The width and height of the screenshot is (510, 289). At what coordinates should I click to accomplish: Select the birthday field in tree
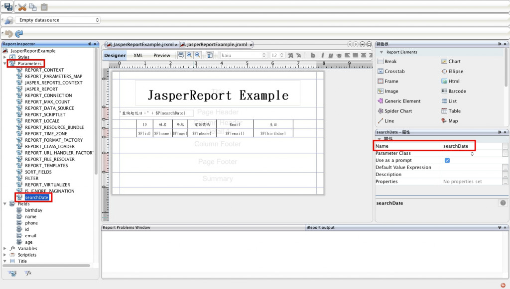tap(33, 210)
